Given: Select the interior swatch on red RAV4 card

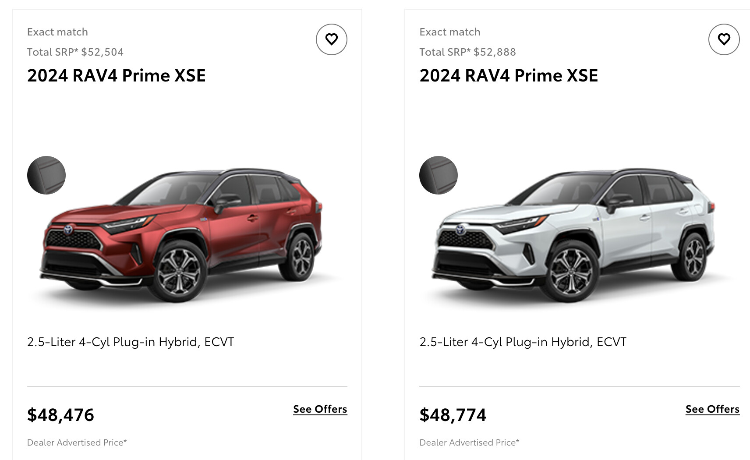Looking at the screenshot, I should click(46, 175).
